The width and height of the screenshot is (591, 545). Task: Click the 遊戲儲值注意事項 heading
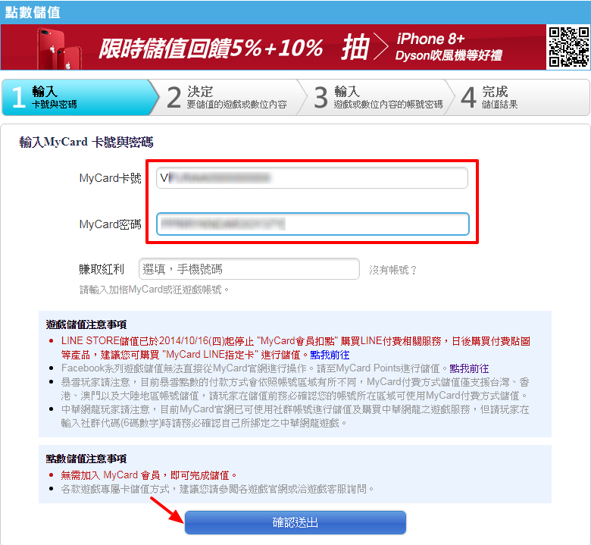pyautogui.click(x=86, y=324)
